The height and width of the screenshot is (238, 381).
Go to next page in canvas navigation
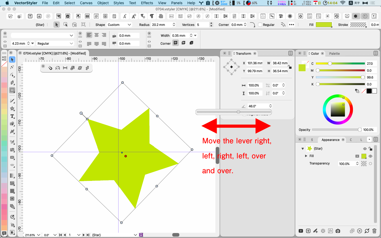click(x=84, y=235)
